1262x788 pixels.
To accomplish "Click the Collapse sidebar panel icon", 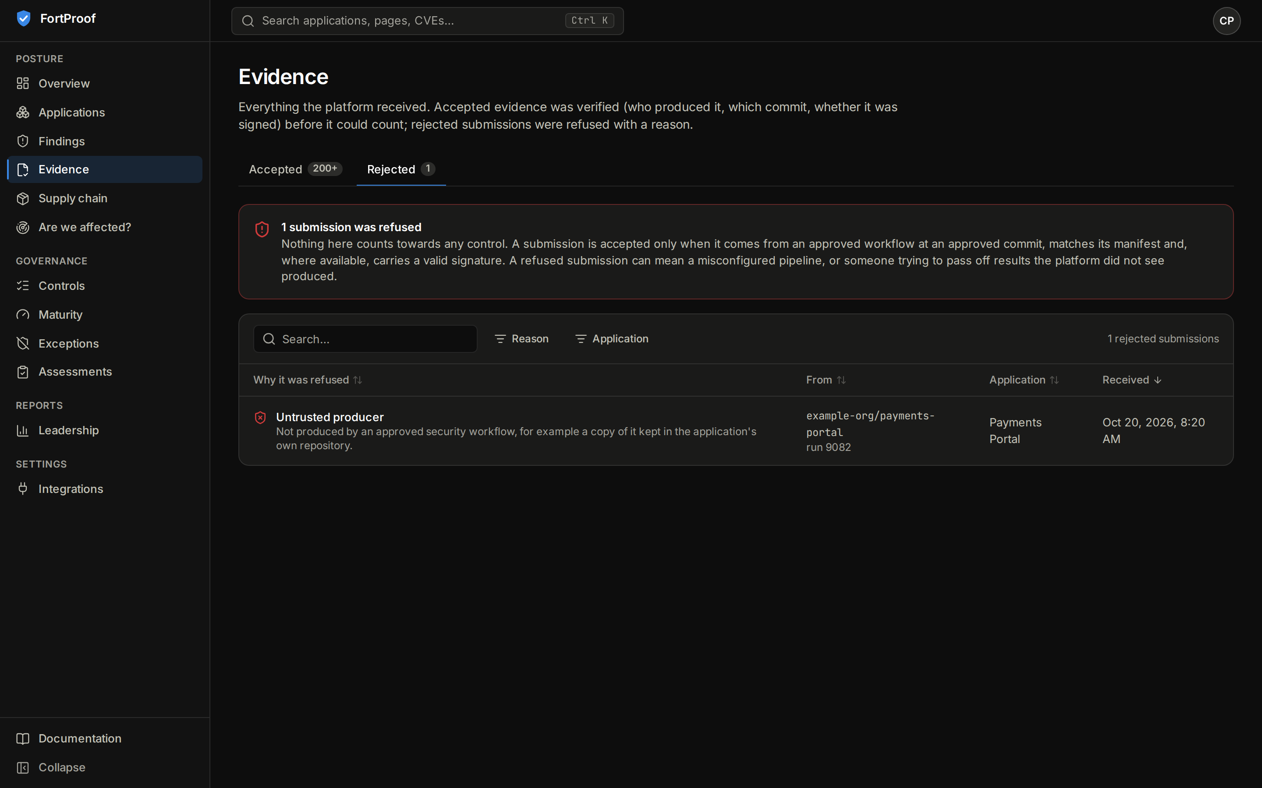I will [x=22, y=768].
